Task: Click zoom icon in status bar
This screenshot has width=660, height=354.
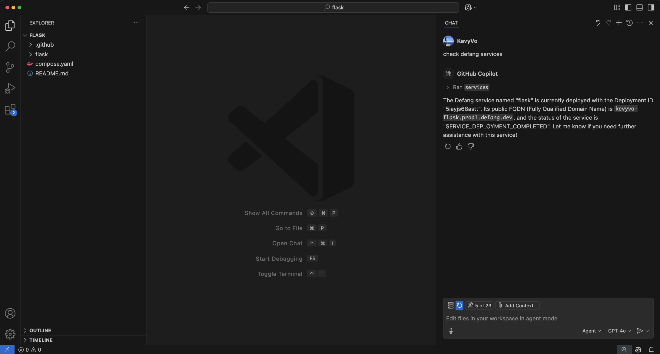Action: pos(624,350)
